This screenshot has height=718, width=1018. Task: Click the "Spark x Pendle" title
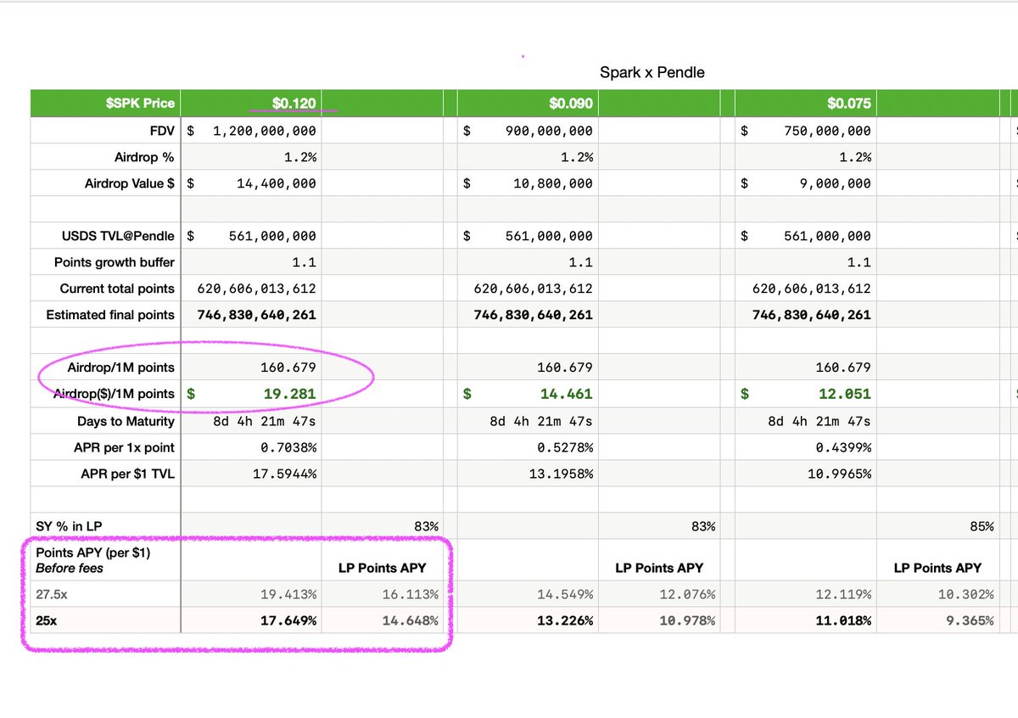pos(652,72)
